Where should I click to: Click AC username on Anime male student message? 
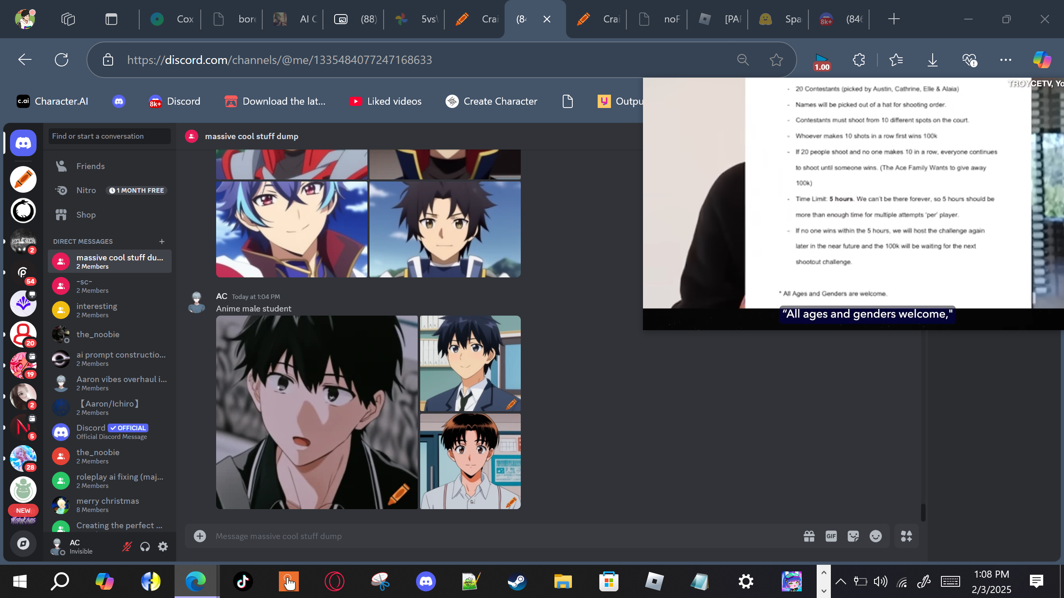coord(222,296)
